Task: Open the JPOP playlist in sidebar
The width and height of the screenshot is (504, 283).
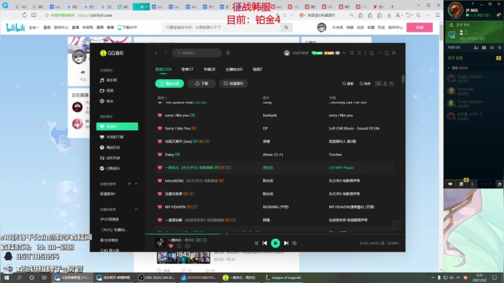Action: click(x=109, y=219)
